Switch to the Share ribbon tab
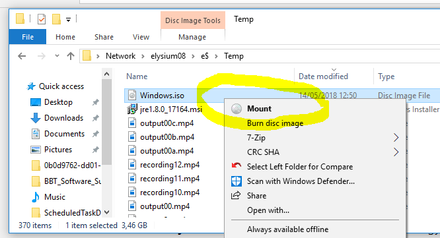This screenshot has height=238, width=440. pyautogui.click(x=104, y=37)
